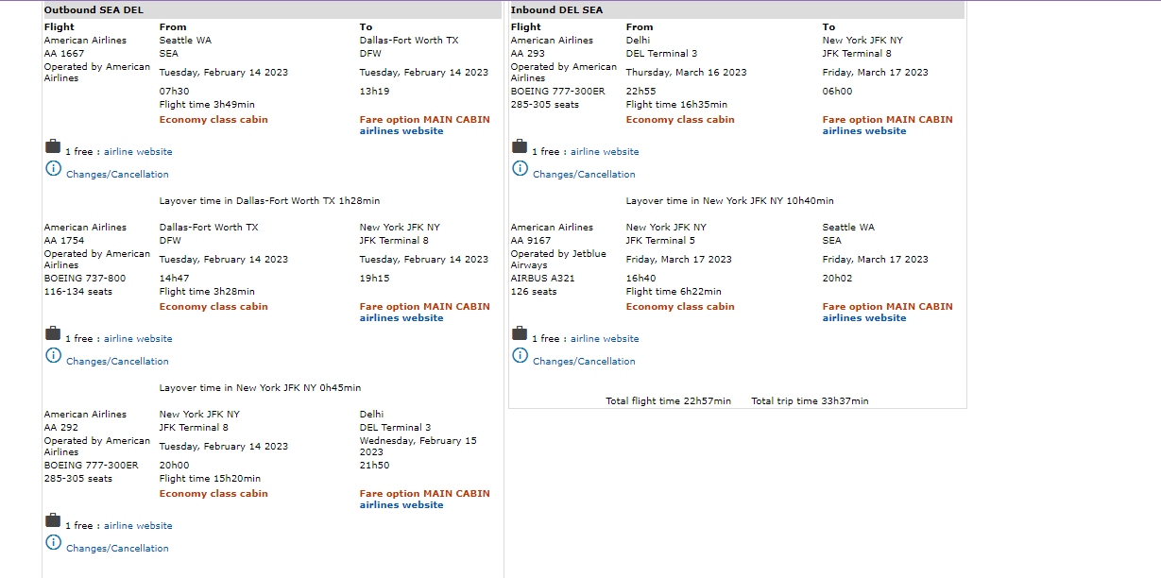Click the info circle icon under flight AA 293
Screen dimensions: 1161x578
[520, 168]
